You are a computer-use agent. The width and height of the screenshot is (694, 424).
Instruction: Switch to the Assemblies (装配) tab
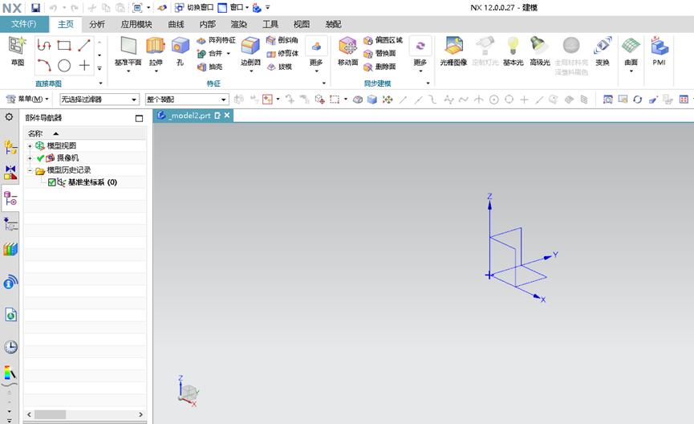[333, 24]
